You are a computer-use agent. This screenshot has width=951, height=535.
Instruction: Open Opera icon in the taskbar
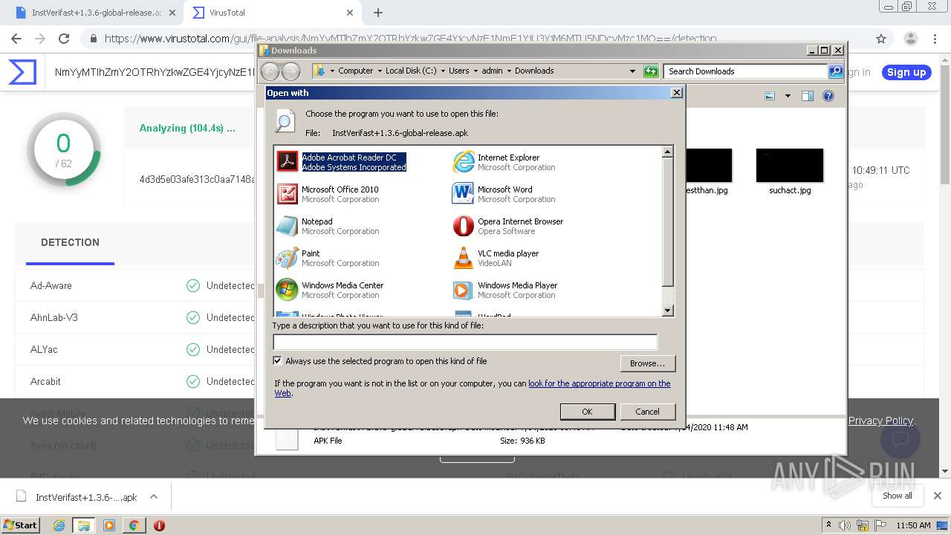[159, 525]
